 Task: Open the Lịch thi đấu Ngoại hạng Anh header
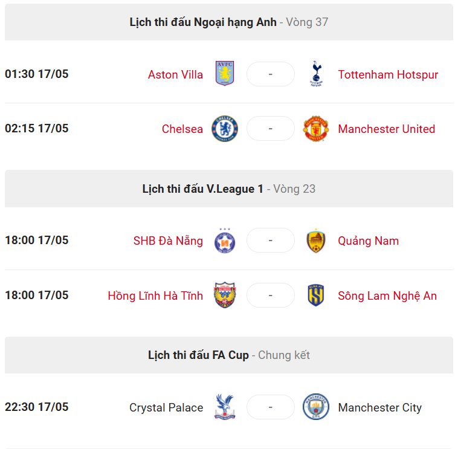point(203,22)
